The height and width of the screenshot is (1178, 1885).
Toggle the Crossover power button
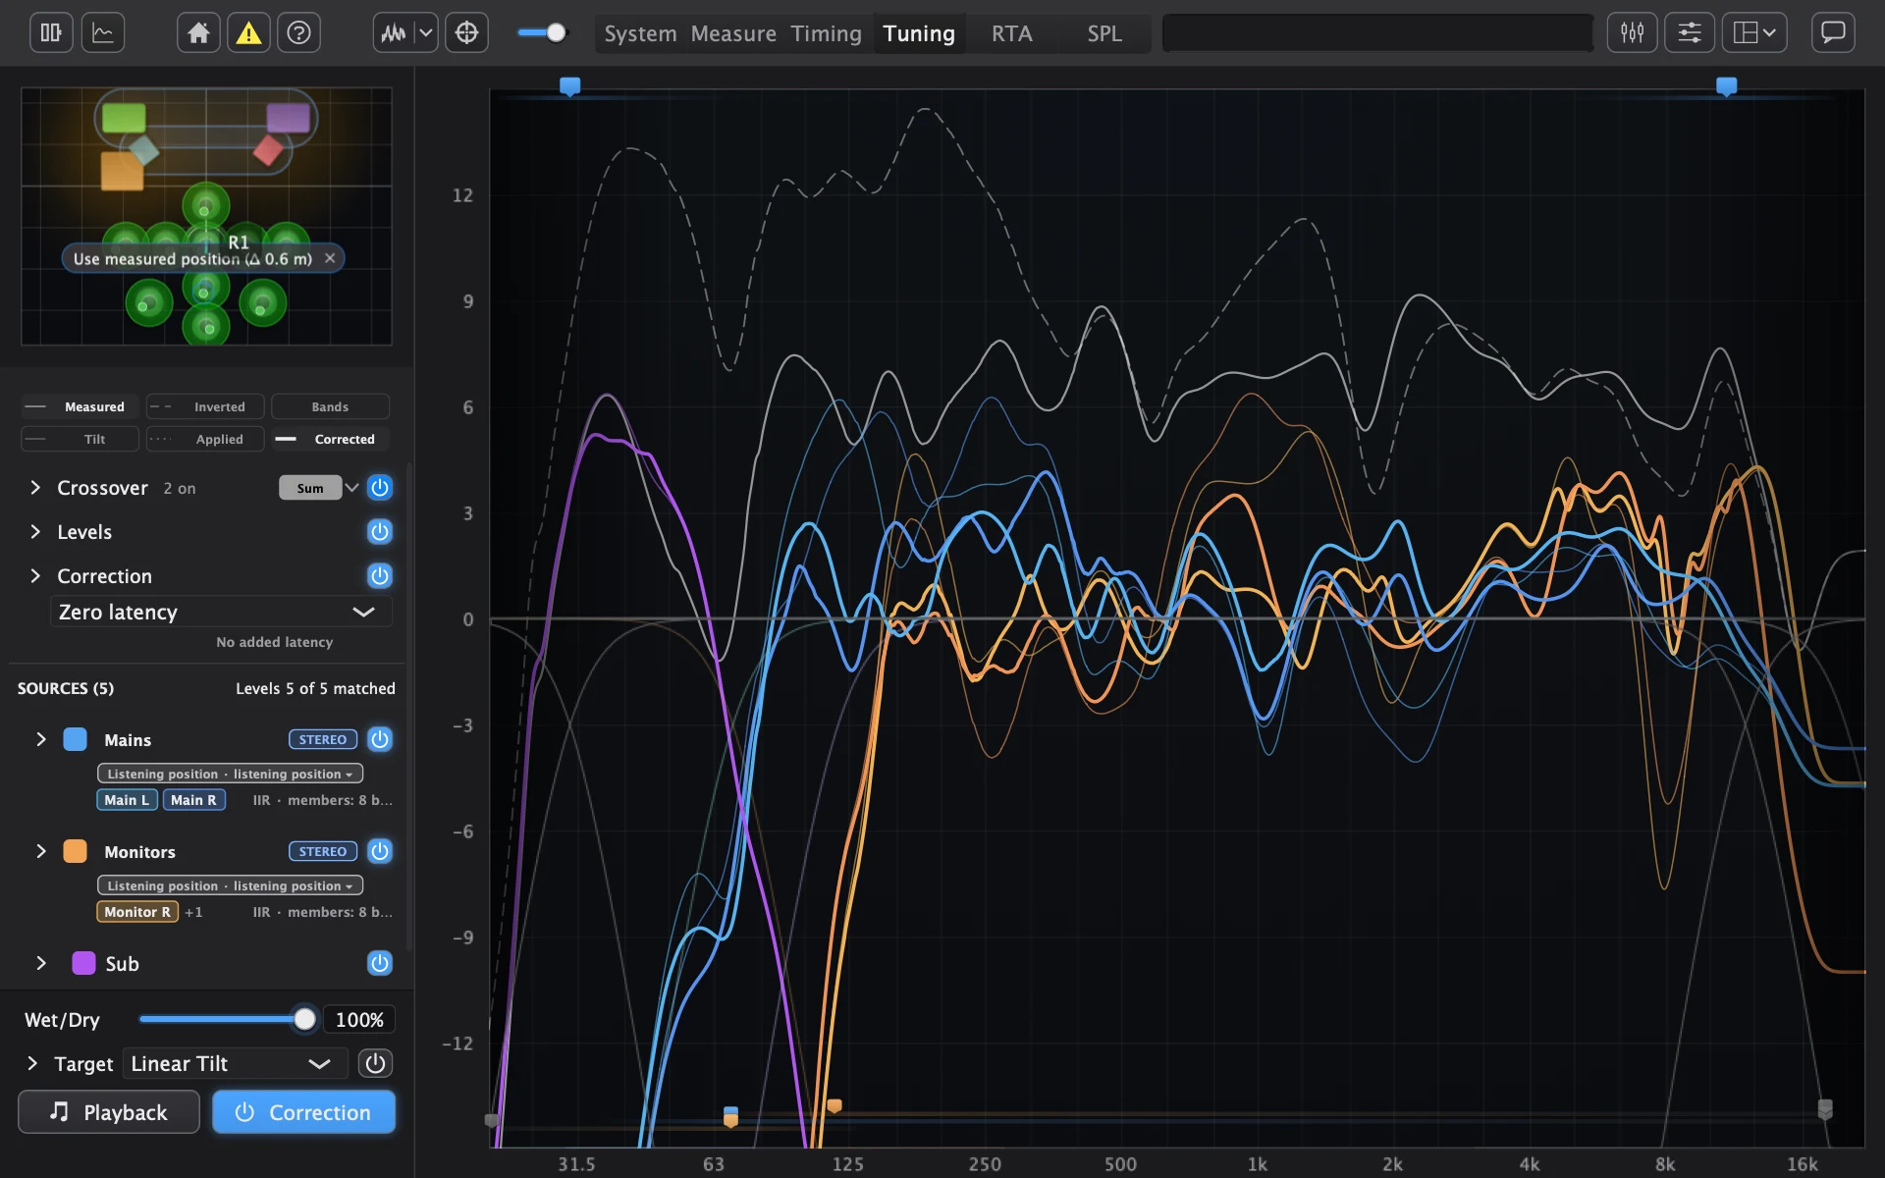pos(379,488)
